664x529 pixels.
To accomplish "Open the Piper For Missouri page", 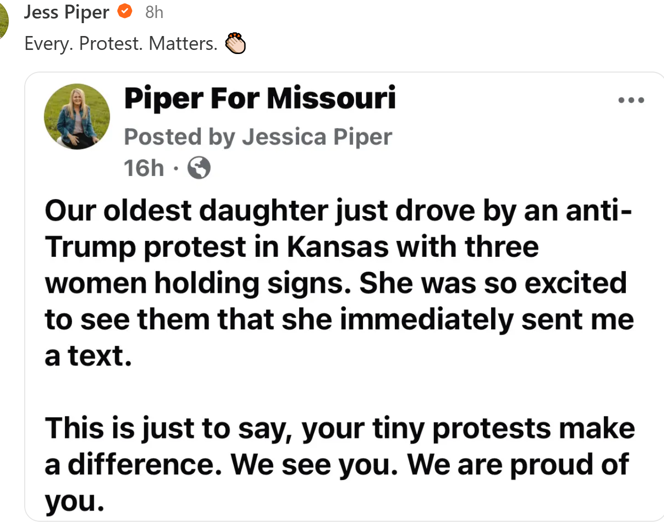I will pyautogui.click(x=260, y=98).
